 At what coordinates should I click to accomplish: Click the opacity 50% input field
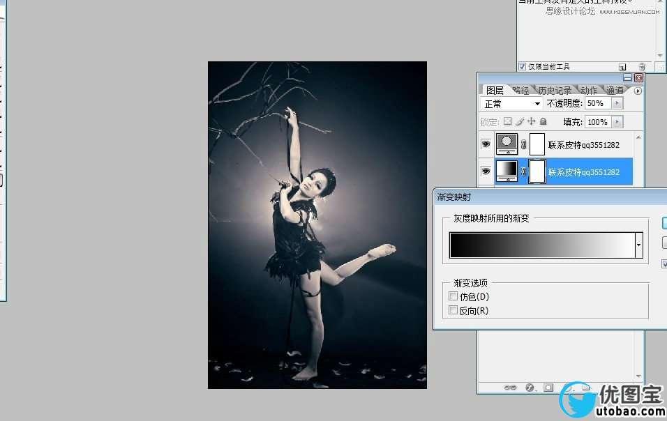[598, 103]
